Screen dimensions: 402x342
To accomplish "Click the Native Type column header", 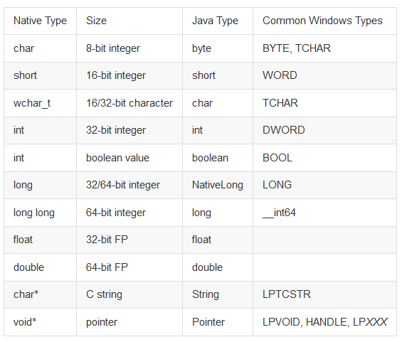I will pyautogui.click(x=40, y=21).
